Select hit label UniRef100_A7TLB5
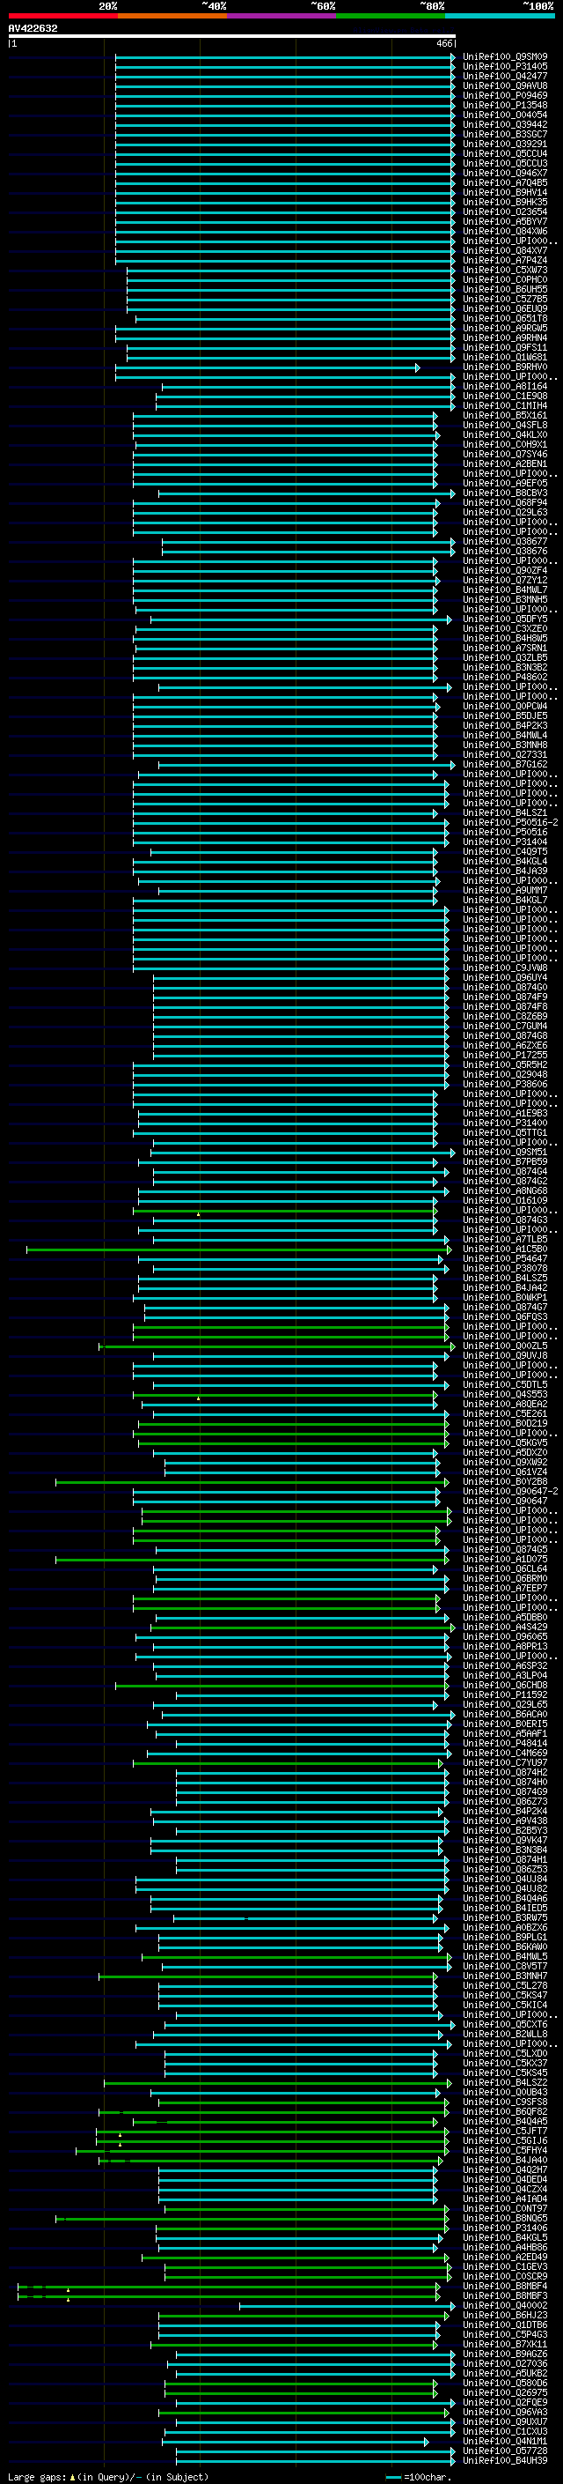This screenshot has width=563, height=2484. click(505, 1239)
